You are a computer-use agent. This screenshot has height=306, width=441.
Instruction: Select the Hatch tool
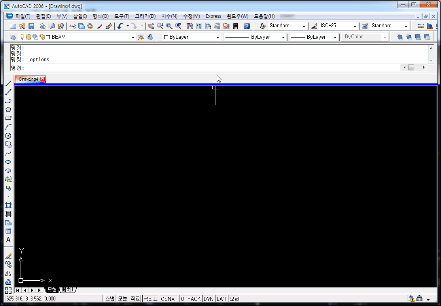(8, 205)
